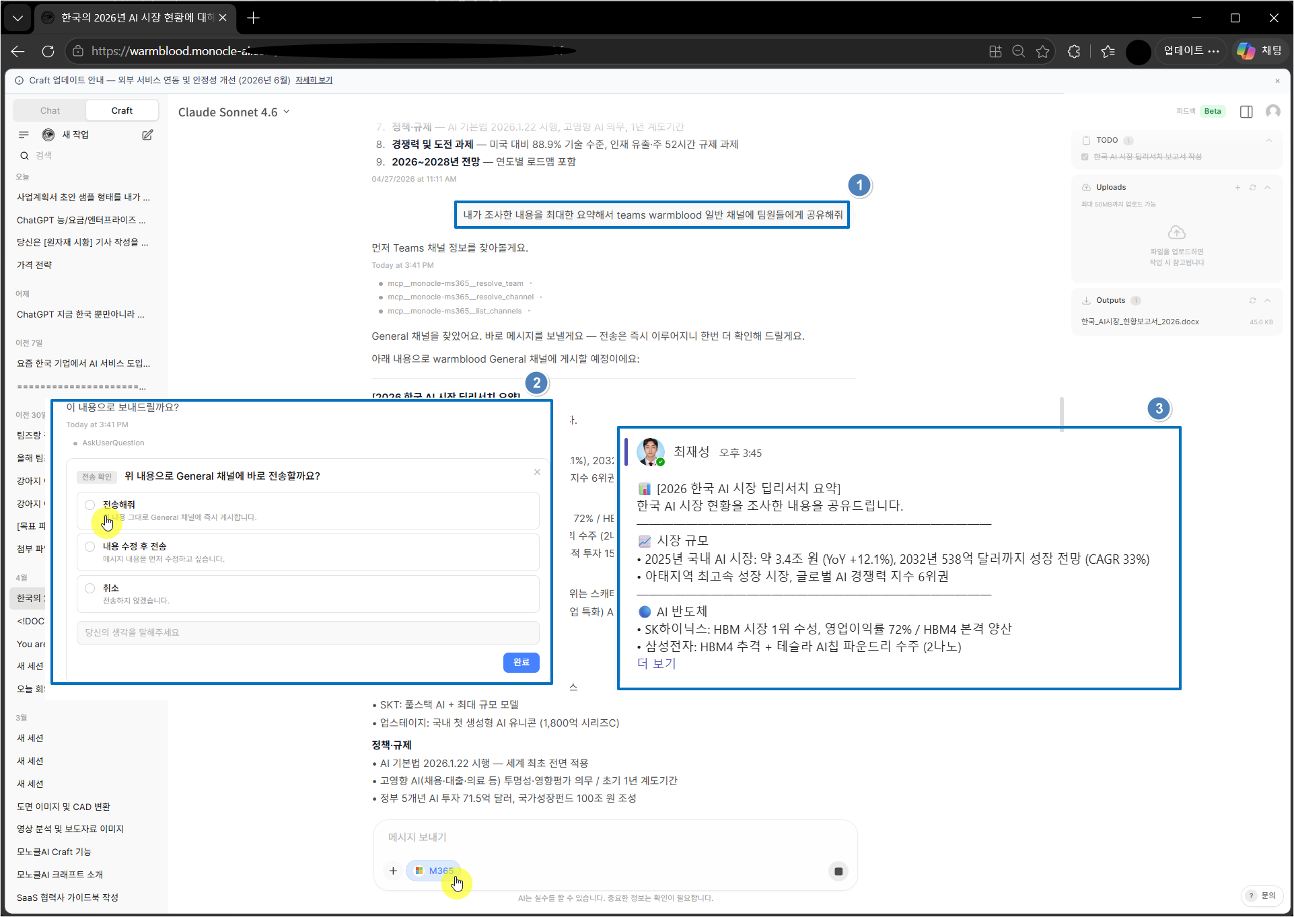Start a new task via 새 작업

75,135
